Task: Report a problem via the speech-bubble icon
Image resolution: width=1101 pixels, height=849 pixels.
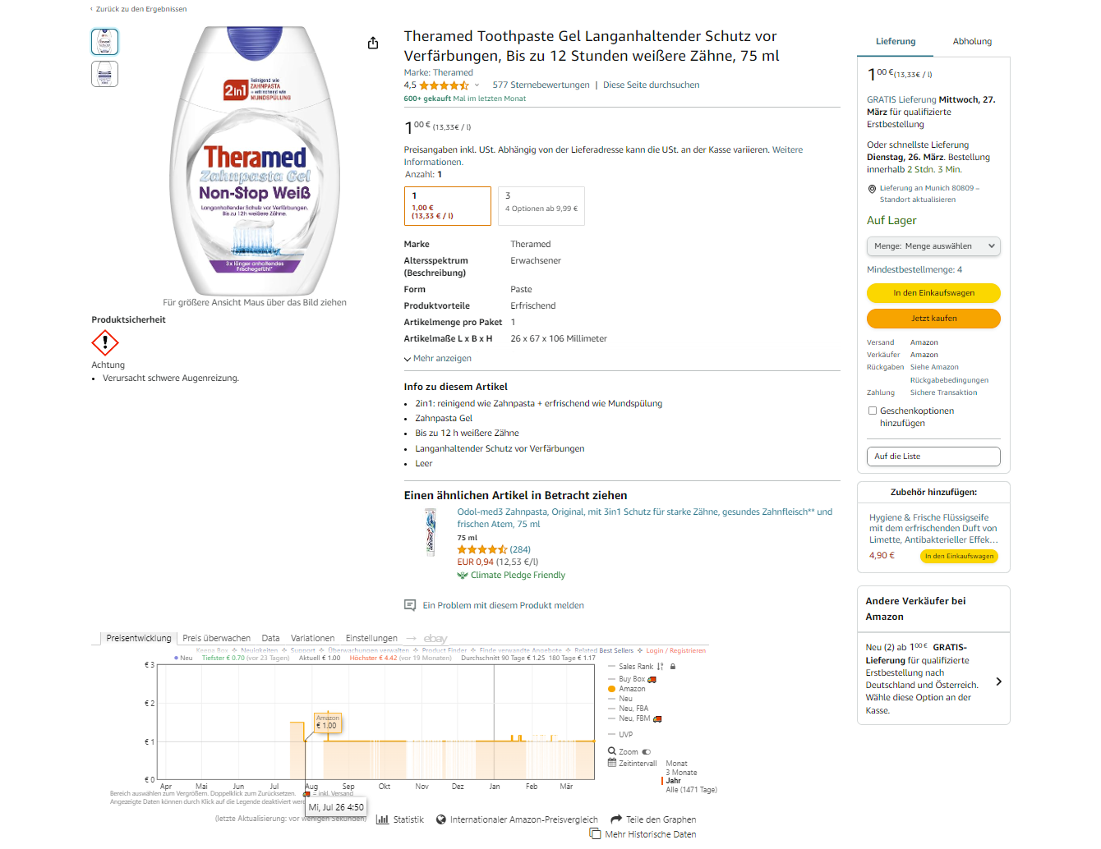Action: (x=410, y=605)
